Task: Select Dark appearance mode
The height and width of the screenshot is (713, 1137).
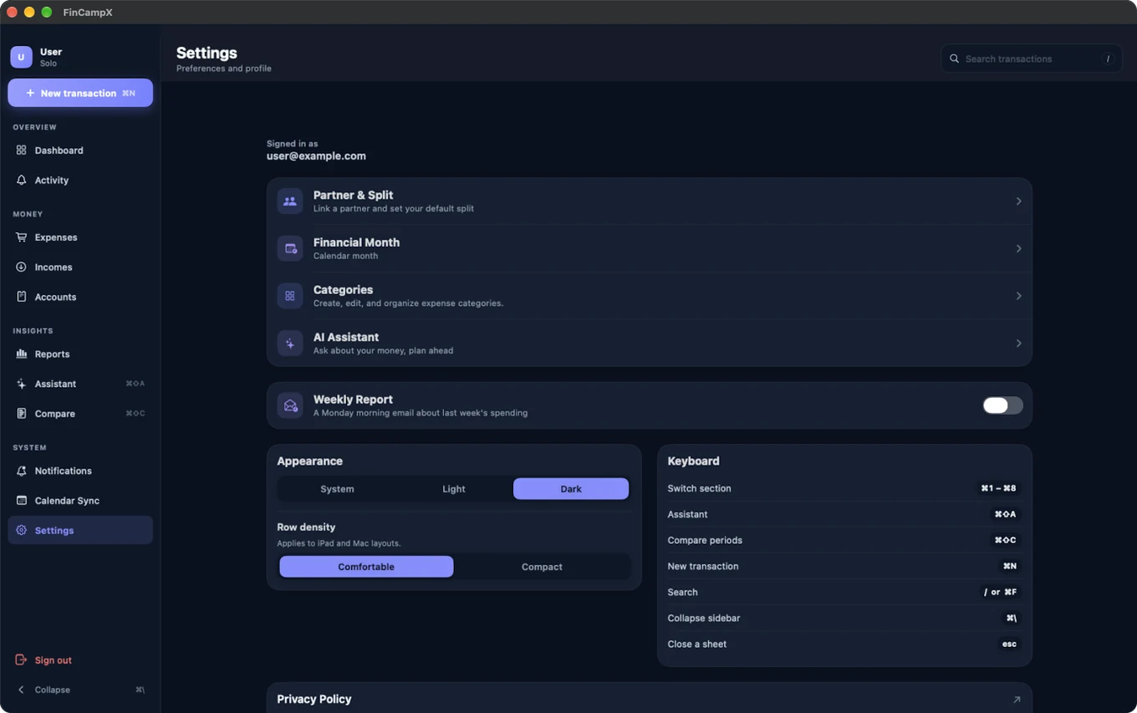Action: point(571,489)
